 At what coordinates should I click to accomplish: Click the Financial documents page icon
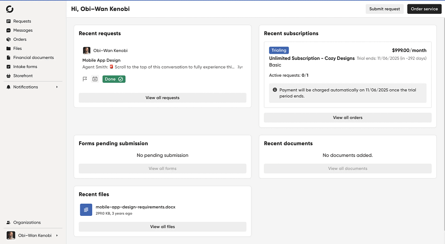9,58
